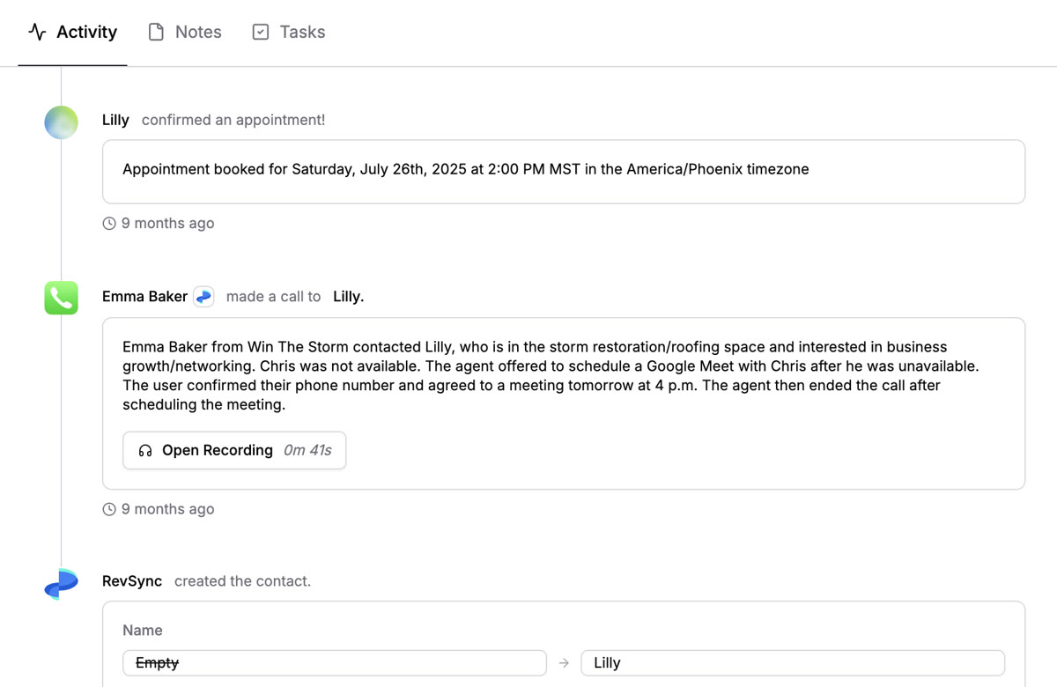
Task: Click Emma Baker's name
Action: tap(144, 296)
